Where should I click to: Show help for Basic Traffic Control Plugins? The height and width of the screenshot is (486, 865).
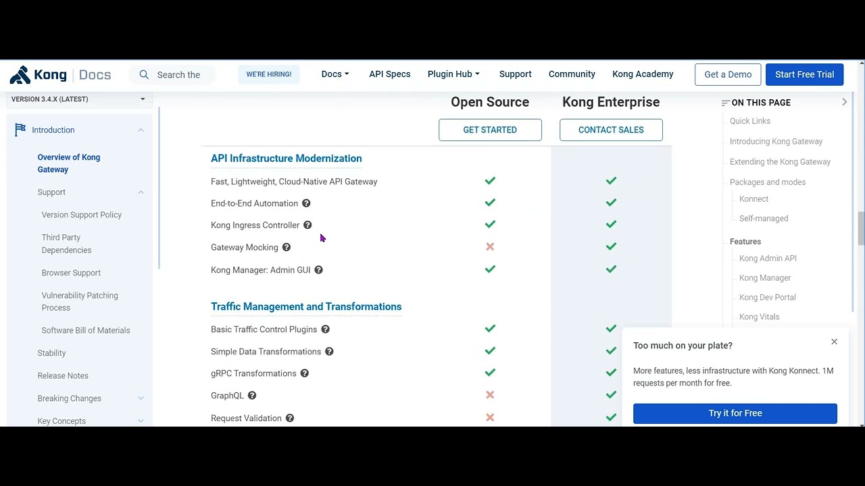coord(326,329)
